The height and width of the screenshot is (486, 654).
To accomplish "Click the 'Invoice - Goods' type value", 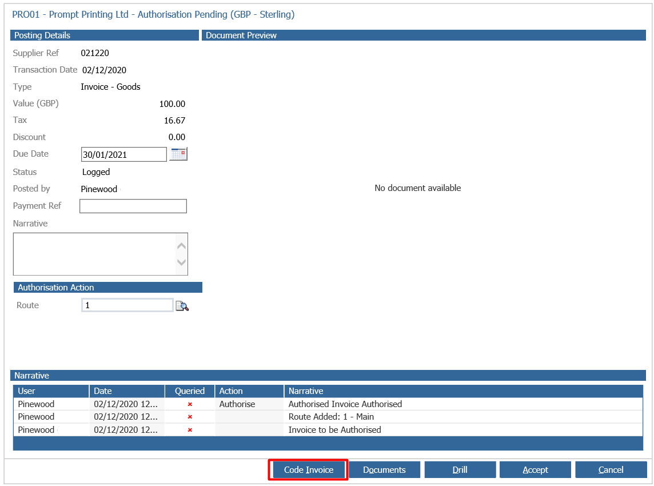I will point(110,87).
